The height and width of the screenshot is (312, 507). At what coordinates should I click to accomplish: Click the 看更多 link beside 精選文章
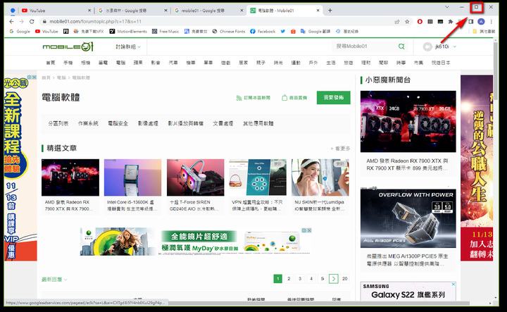[340, 149]
